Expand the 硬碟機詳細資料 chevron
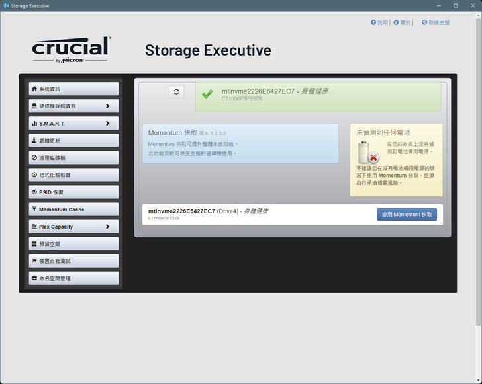Screen dimensions: 482x384 click(107, 106)
